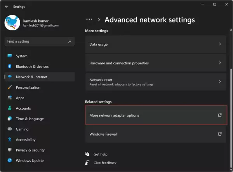233x172 pixels.
Task: Click the Network & internet wifi icon
Action: tap(10, 77)
